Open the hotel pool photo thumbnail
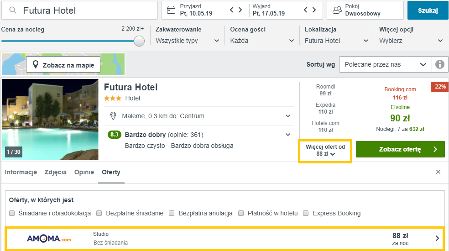 (50, 120)
